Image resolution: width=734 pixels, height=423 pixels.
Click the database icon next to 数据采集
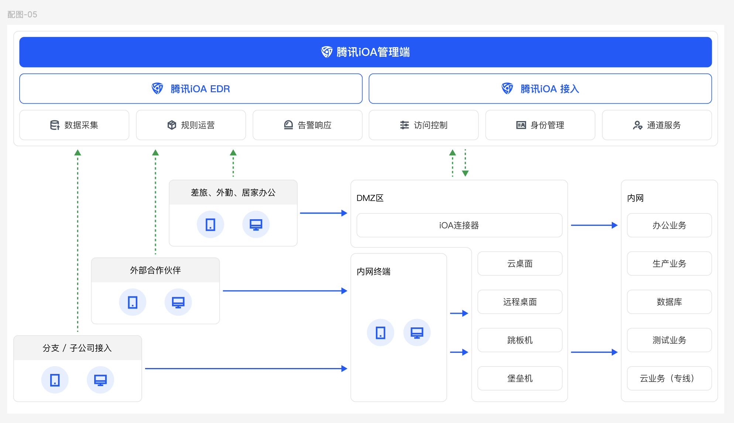click(55, 125)
